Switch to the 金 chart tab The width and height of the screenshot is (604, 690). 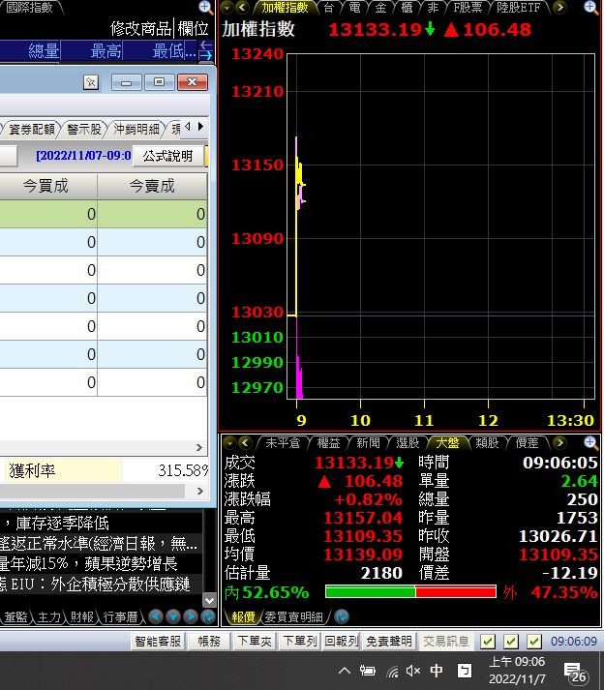click(x=380, y=8)
